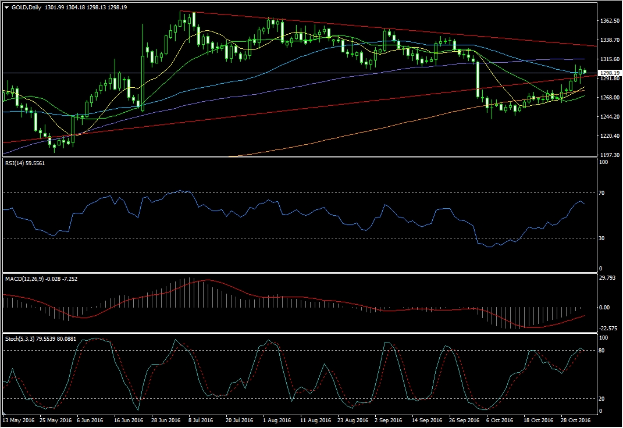Click the MACD scale value -22.575
Viewport: 623px width, 428px height.
(608, 329)
